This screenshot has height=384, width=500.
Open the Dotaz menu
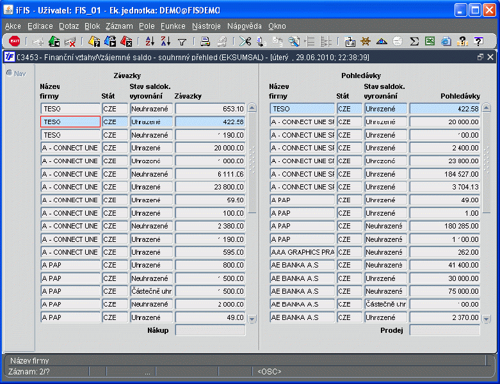click(69, 26)
